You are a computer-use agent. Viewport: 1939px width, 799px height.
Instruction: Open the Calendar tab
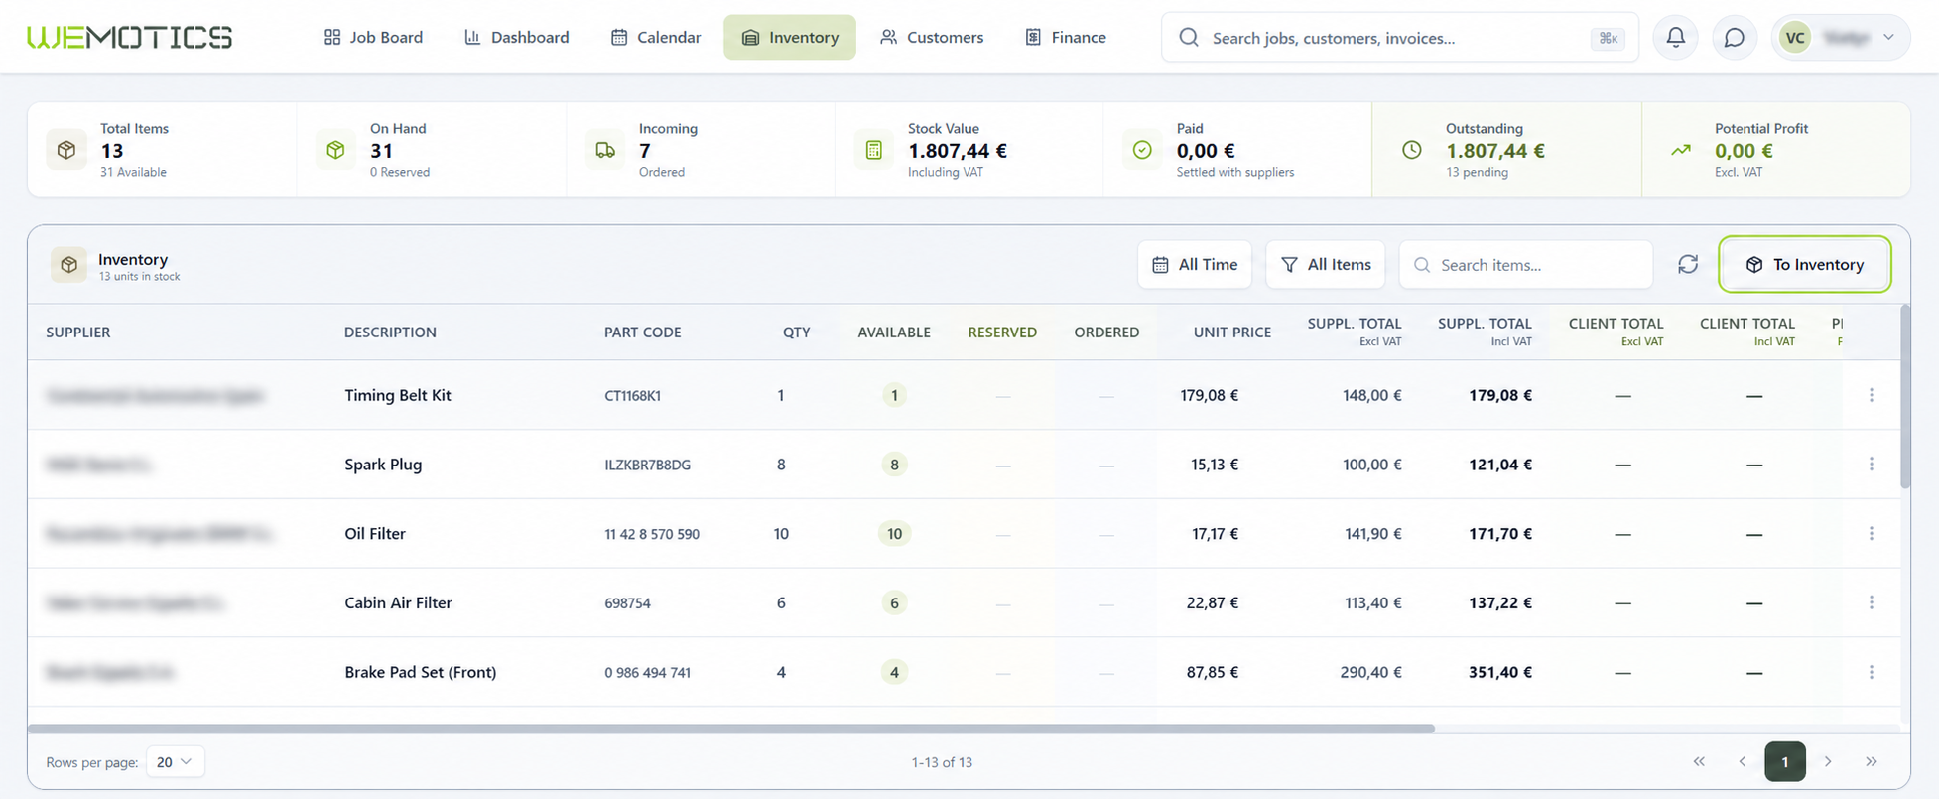[656, 37]
